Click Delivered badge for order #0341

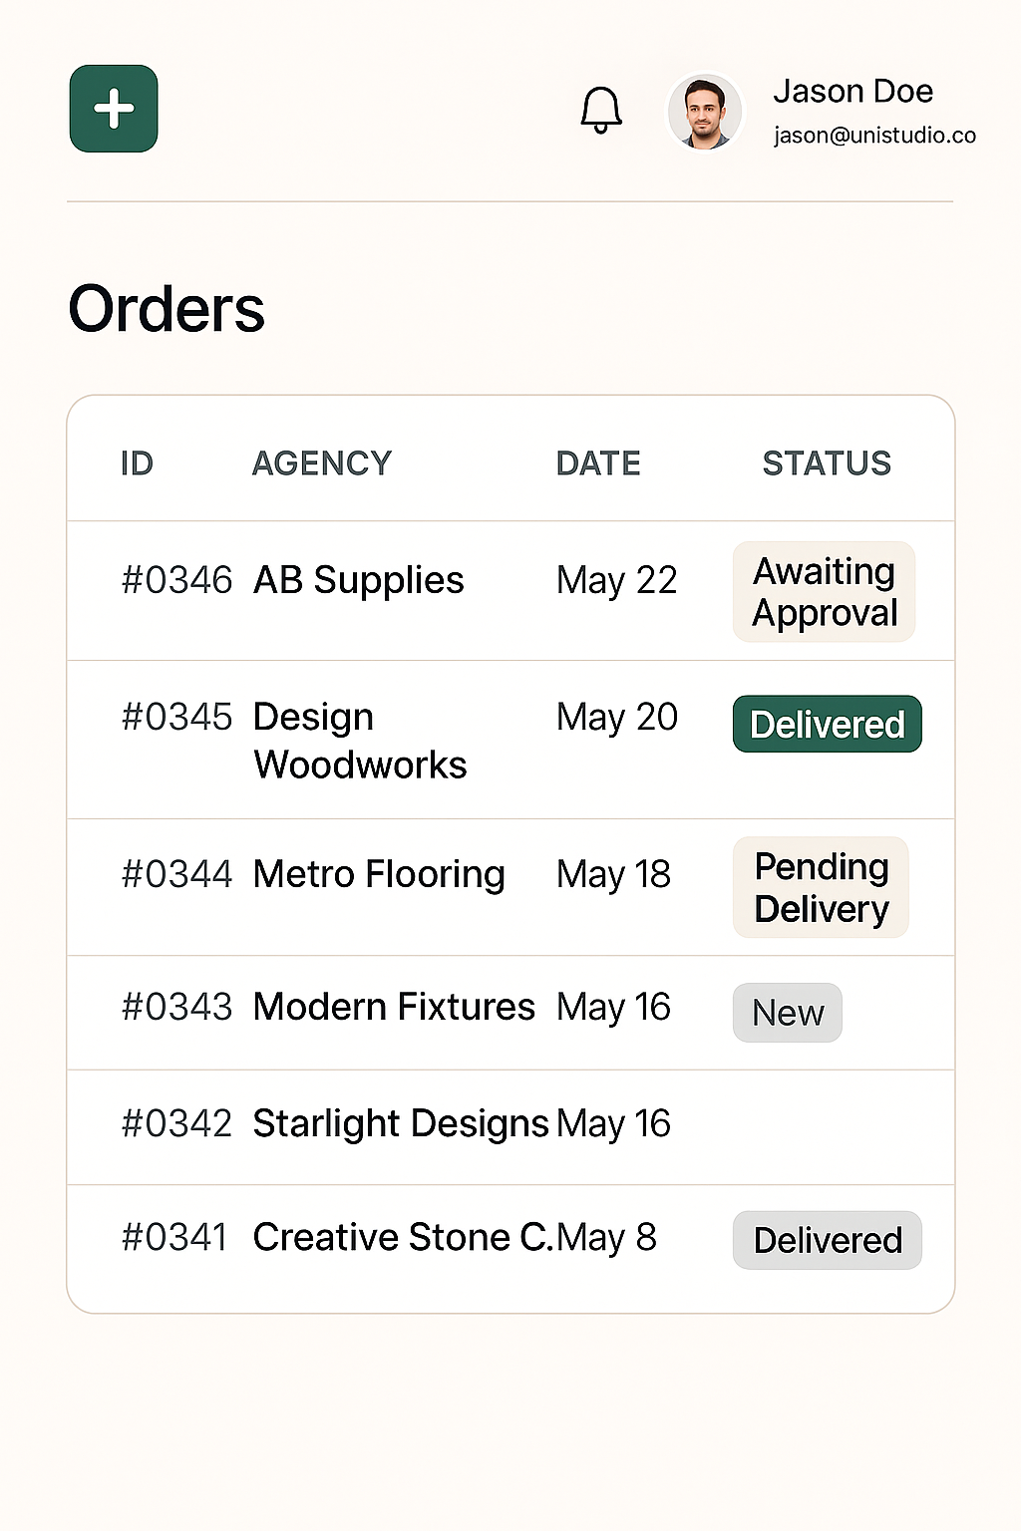(828, 1240)
